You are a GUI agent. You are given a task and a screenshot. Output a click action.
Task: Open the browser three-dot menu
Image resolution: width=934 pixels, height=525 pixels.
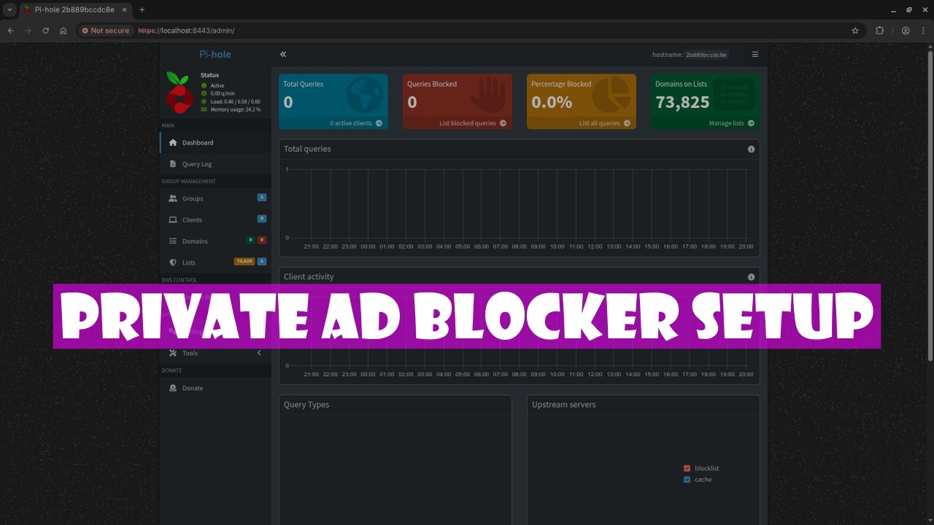(x=923, y=31)
